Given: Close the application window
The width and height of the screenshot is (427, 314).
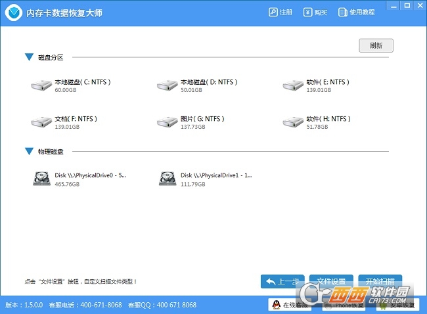Looking at the screenshot, I should [420, 6].
